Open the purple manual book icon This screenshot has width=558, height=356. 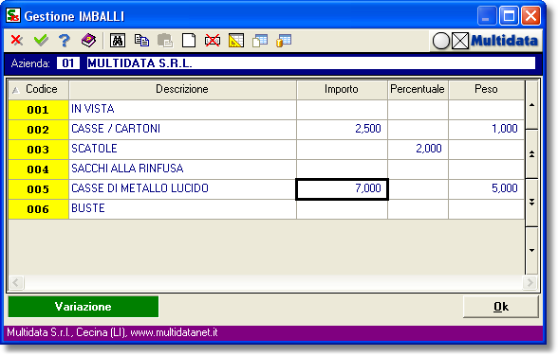(x=88, y=41)
